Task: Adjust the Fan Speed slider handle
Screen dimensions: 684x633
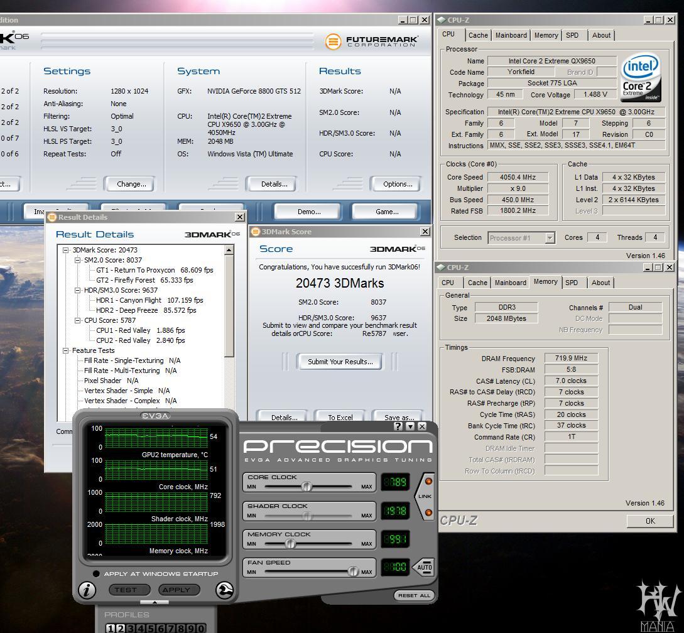Action: click(x=354, y=571)
